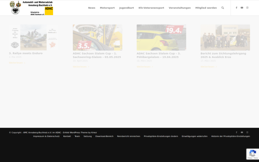Open YouTube icon in the header
This screenshot has width=259, height=162.
pos(242,8)
